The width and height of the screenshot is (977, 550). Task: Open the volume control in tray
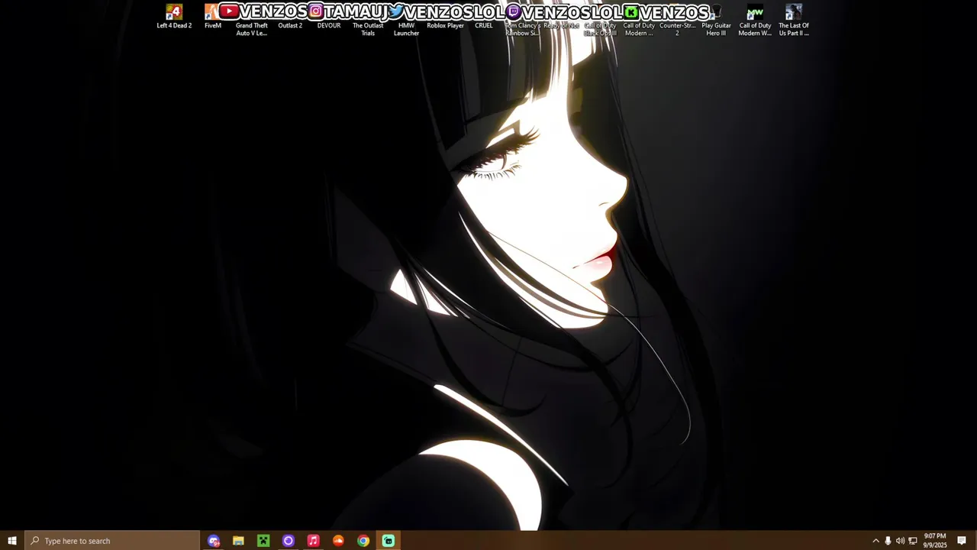click(x=900, y=541)
